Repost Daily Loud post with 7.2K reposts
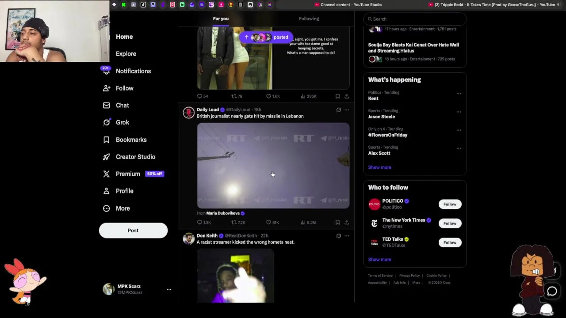The height and width of the screenshot is (318, 566). click(238, 223)
